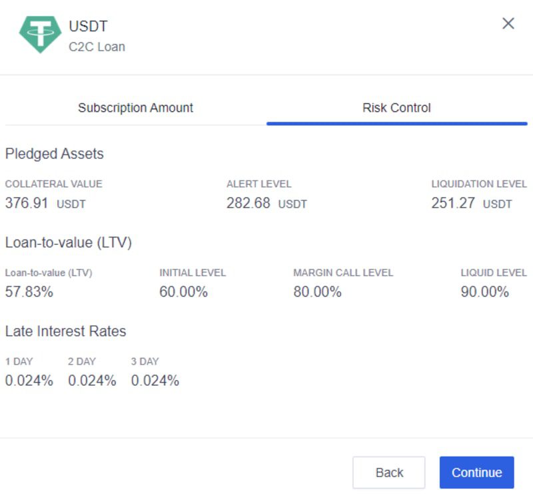Click the Pledged Assets heading
This screenshot has height=503, width=533.
(55, 154)
